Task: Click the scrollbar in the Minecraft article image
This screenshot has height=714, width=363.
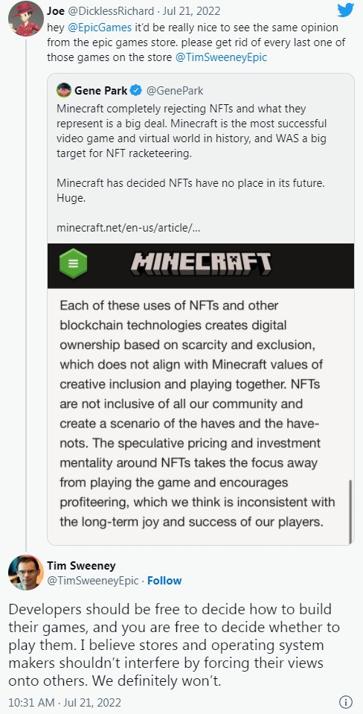Action: click(350, 511)
